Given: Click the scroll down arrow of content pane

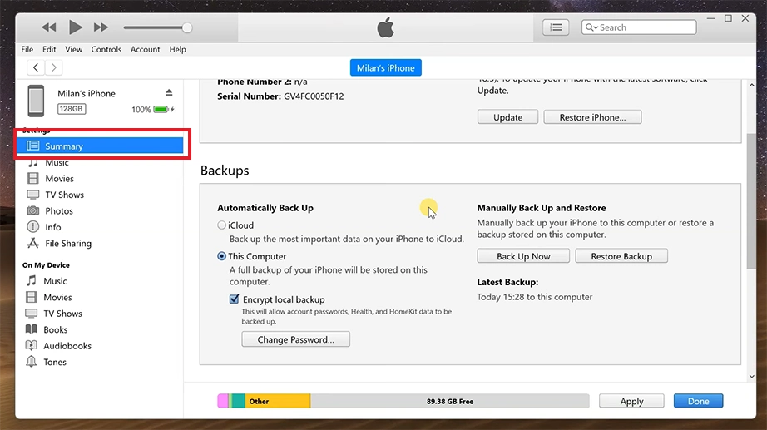Looking at the screenshot, I should click(x=751, y=376).
